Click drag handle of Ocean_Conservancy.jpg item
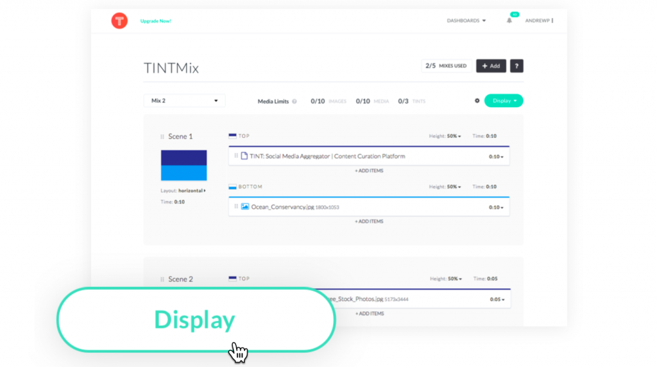This screenshot has width=657, height=367. point(236,207)
